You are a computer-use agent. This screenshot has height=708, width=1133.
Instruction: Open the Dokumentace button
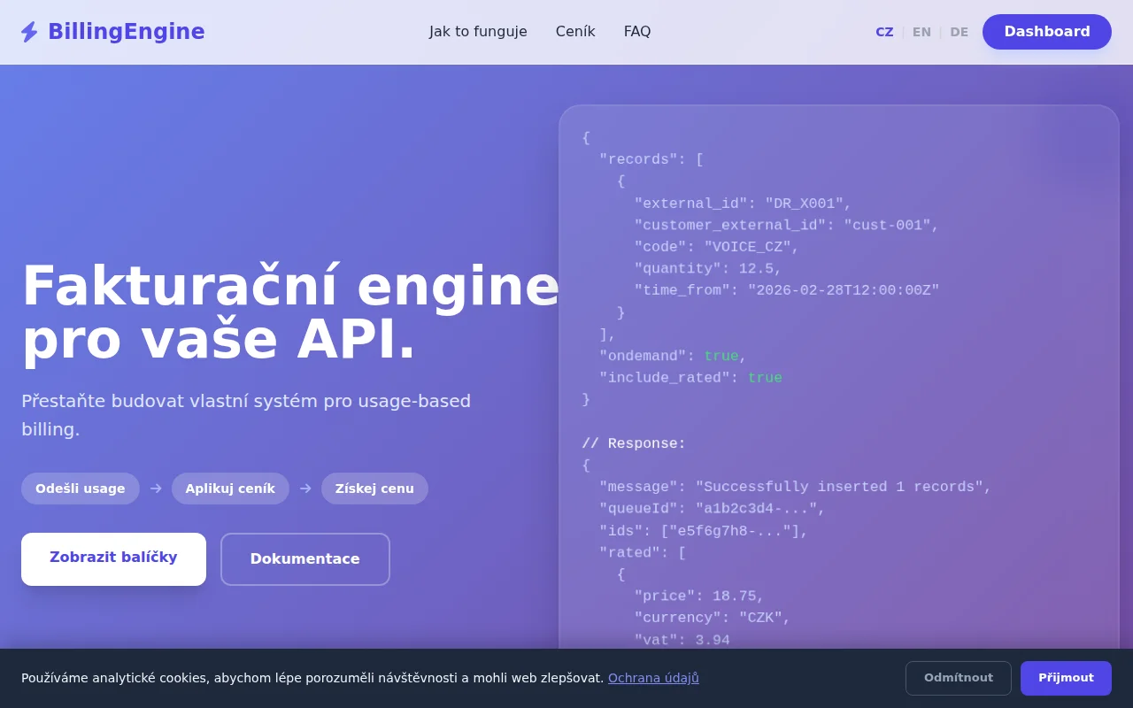click(x=305, y=559)
